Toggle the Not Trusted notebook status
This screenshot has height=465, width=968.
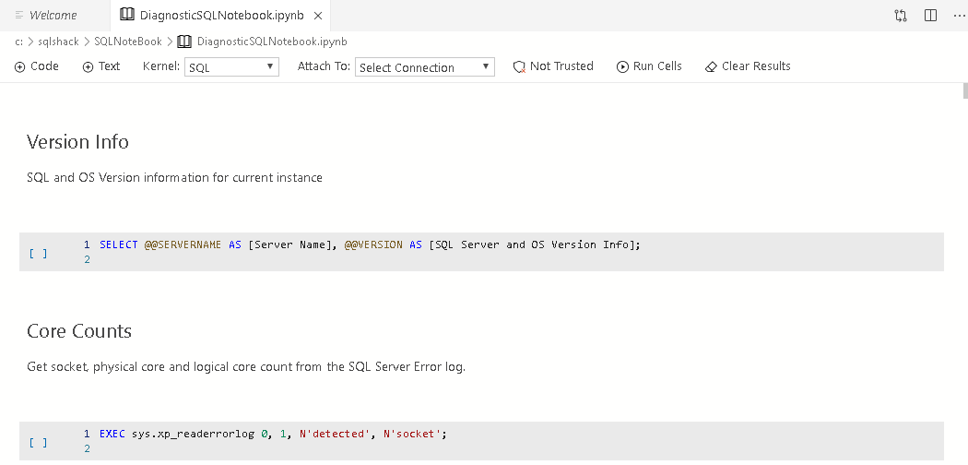click(553, 66)
